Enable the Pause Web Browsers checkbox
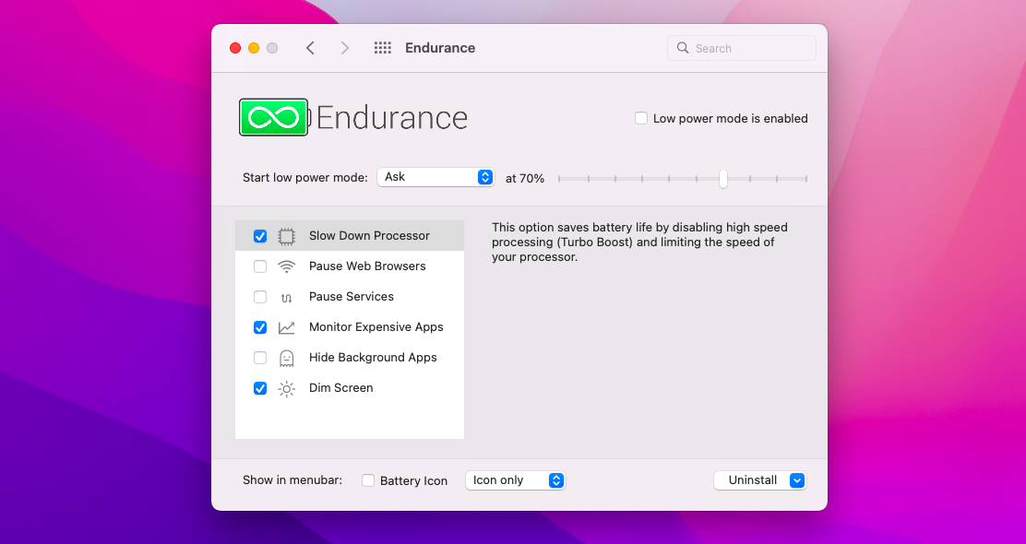Viewport: 1026px width, 544px height. [260, 266]
